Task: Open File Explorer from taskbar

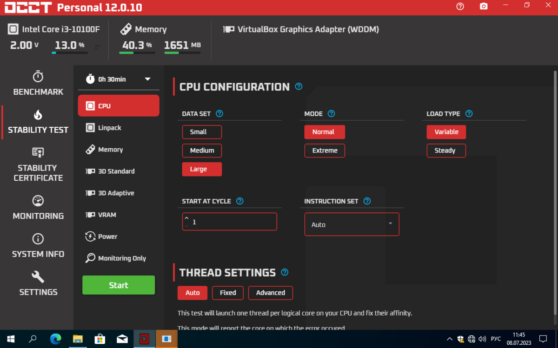Action: pyautogui.click(x=78, y=339)
